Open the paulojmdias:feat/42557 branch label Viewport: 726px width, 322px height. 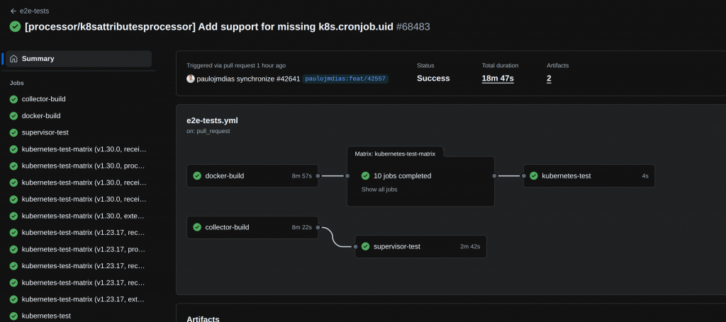pos(346,79)
